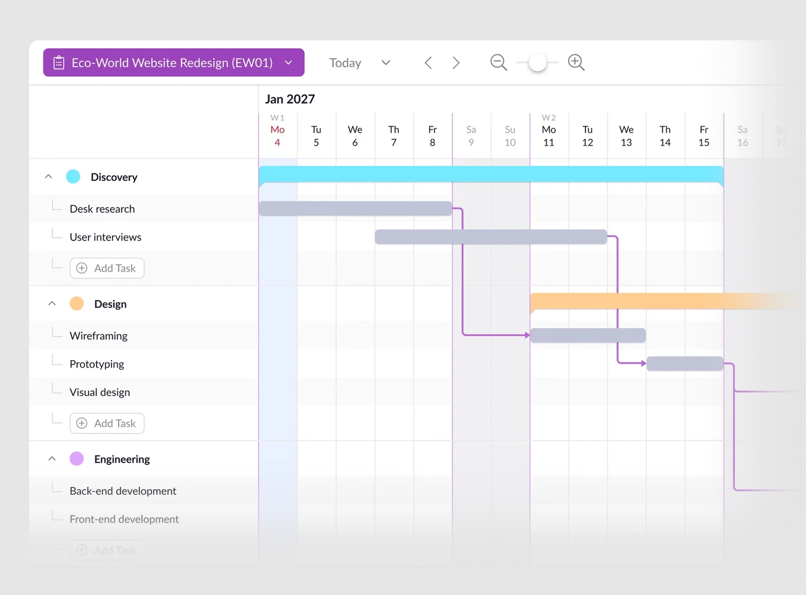806x595 pixels.
Task: Select the We 13 date column header
Action: (626, 136)
